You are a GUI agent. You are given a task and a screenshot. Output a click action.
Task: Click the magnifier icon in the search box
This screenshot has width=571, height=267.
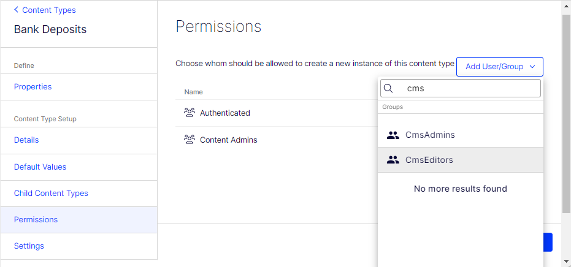pos(388,88)
